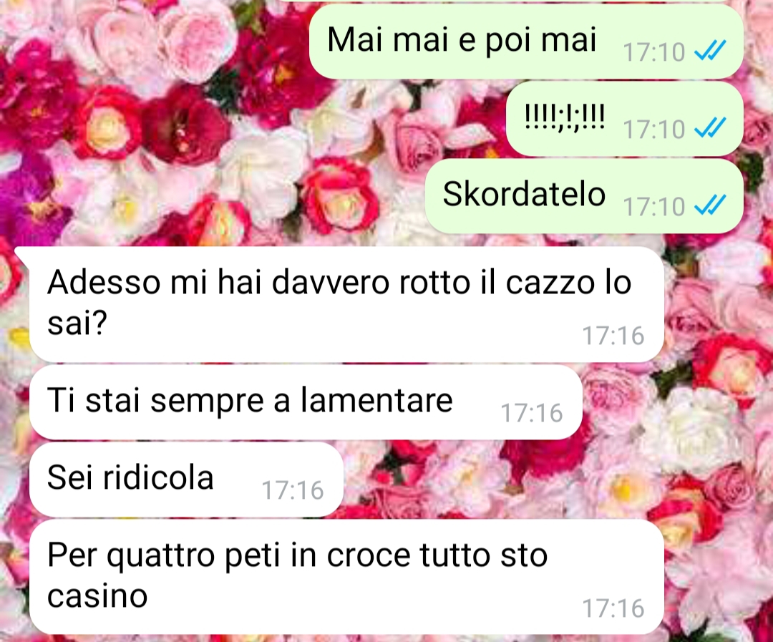Tap the 'Ti stai sempre a lamentare' message

click(x=306, y=402)
